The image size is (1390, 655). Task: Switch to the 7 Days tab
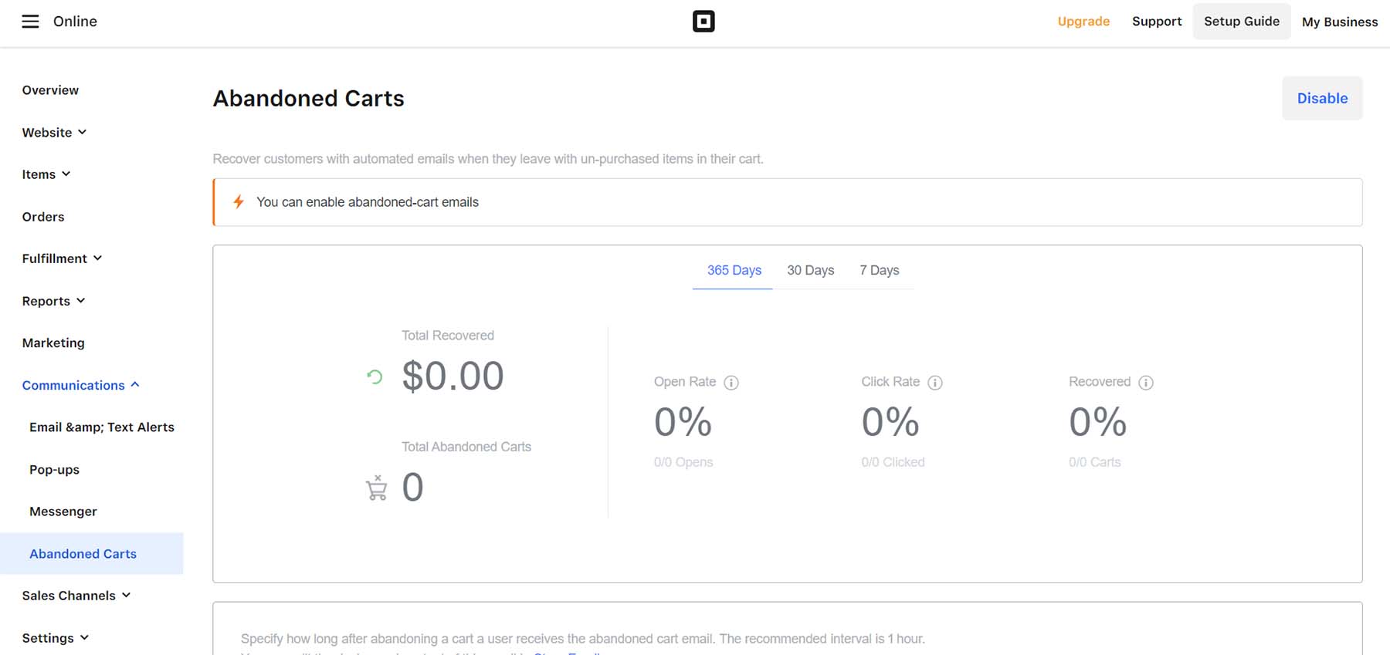[x=880, y=270]
